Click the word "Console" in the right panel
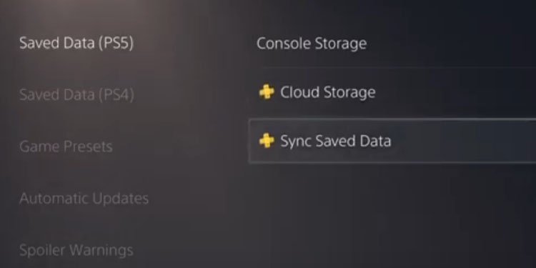The width and height of the screenshot is (536, 268). [284, 44]
